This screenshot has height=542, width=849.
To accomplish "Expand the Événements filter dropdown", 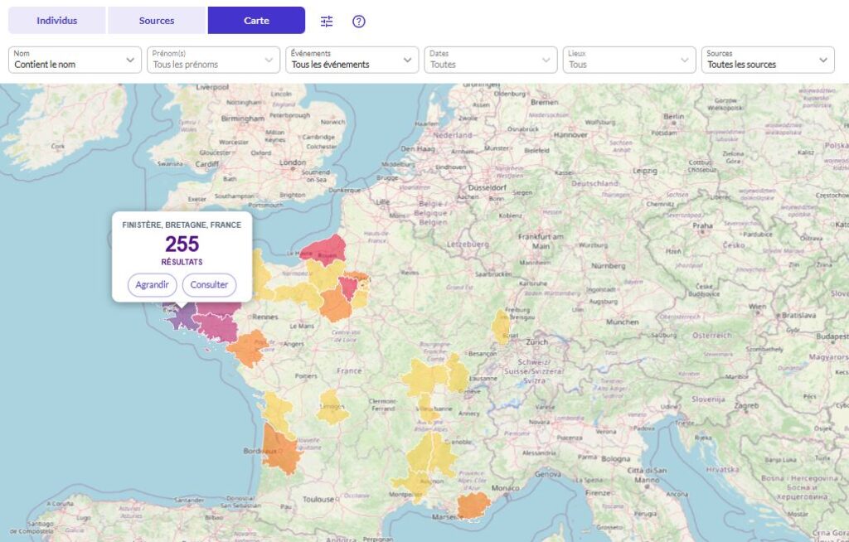I will 352,60.
